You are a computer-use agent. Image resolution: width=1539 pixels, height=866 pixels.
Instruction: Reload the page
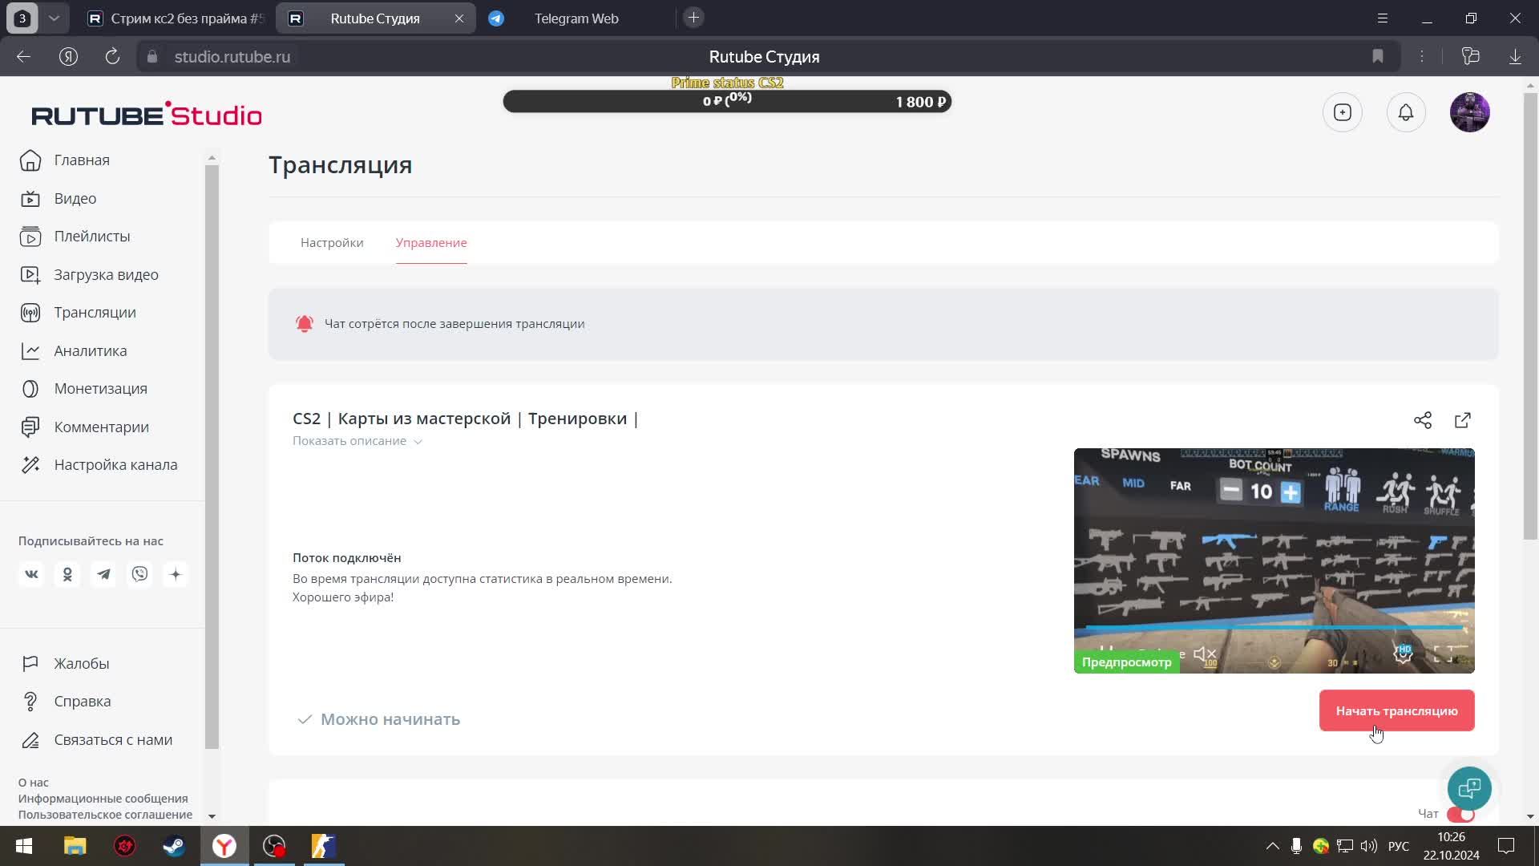click(x=112, y=57)
